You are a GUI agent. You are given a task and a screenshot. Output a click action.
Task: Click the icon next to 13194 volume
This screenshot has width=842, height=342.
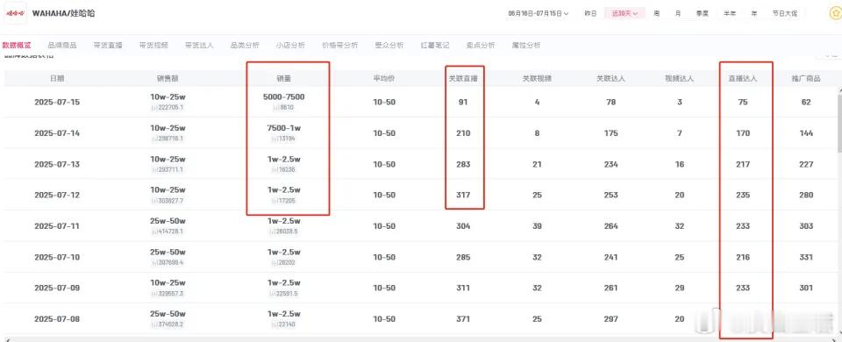(274, 139)
